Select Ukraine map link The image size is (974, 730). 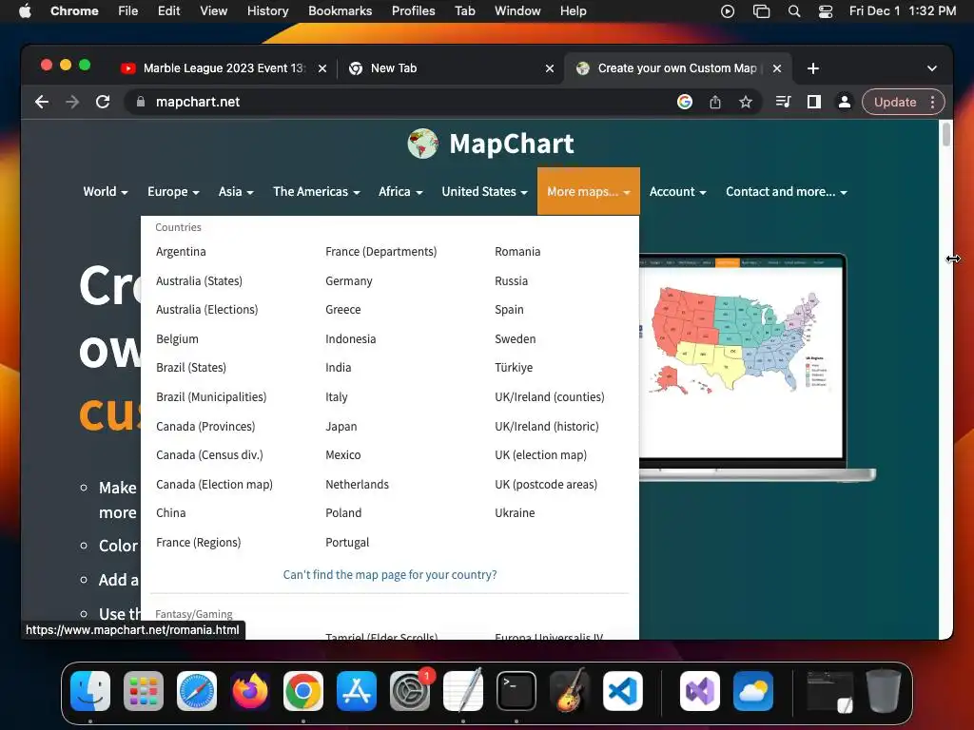[515, 512]
